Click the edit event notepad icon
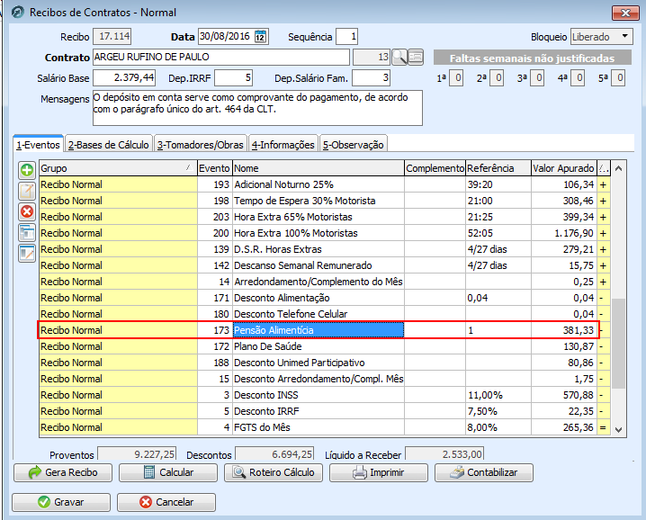 tap(27, 191)
